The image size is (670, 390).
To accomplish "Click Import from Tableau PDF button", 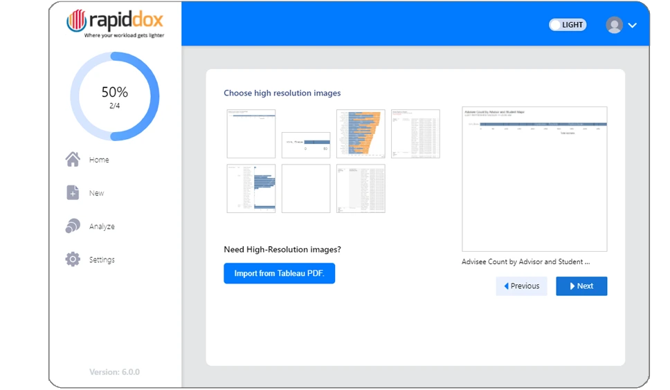I will click(279, 273).
